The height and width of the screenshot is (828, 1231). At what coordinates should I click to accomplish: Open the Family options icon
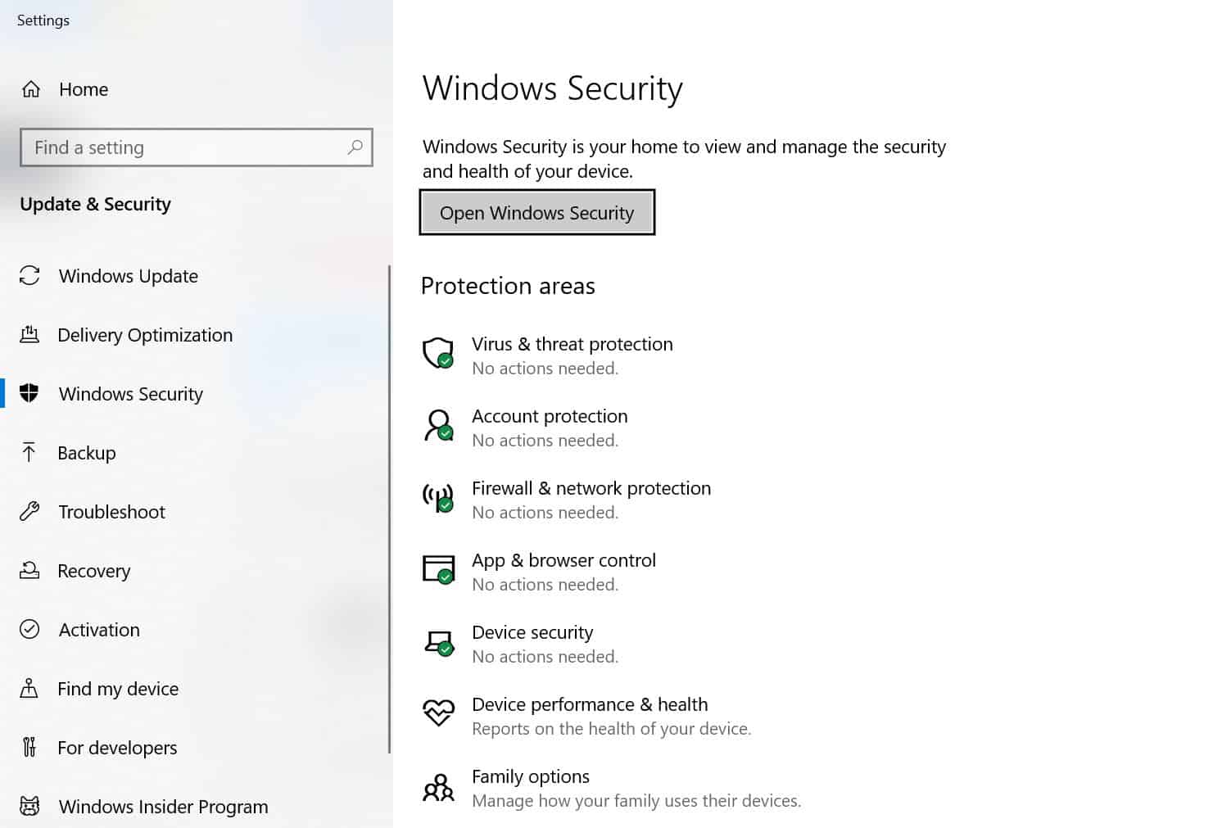[438, 786]
